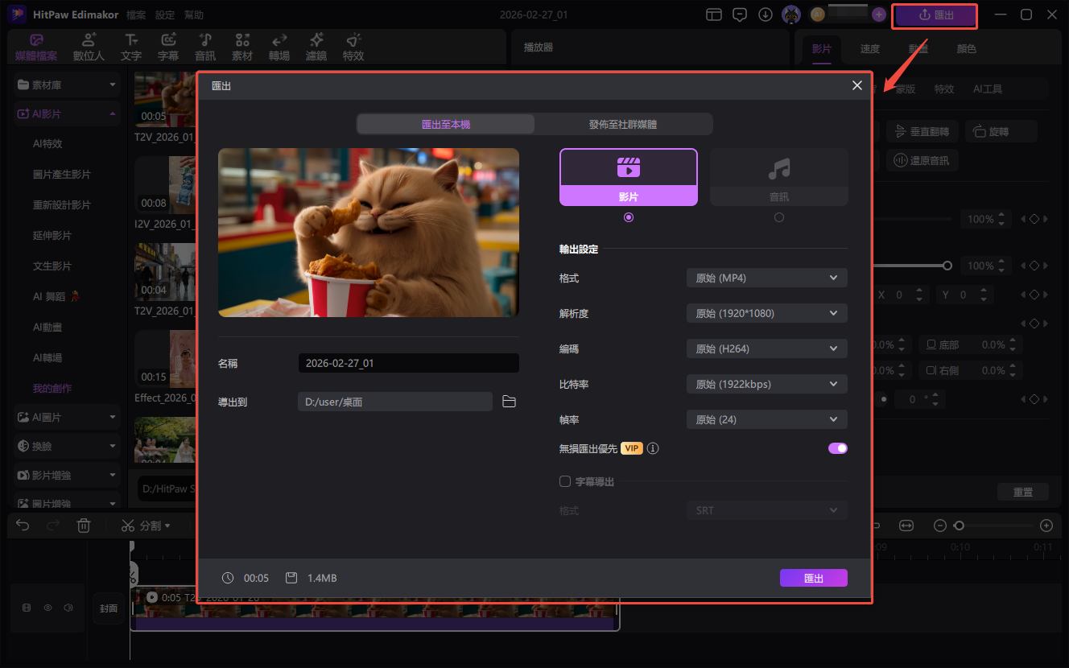Open the 設定 menu in title bar
The height and width of the screenshot is (668, 1069).
tap(164, 15)
